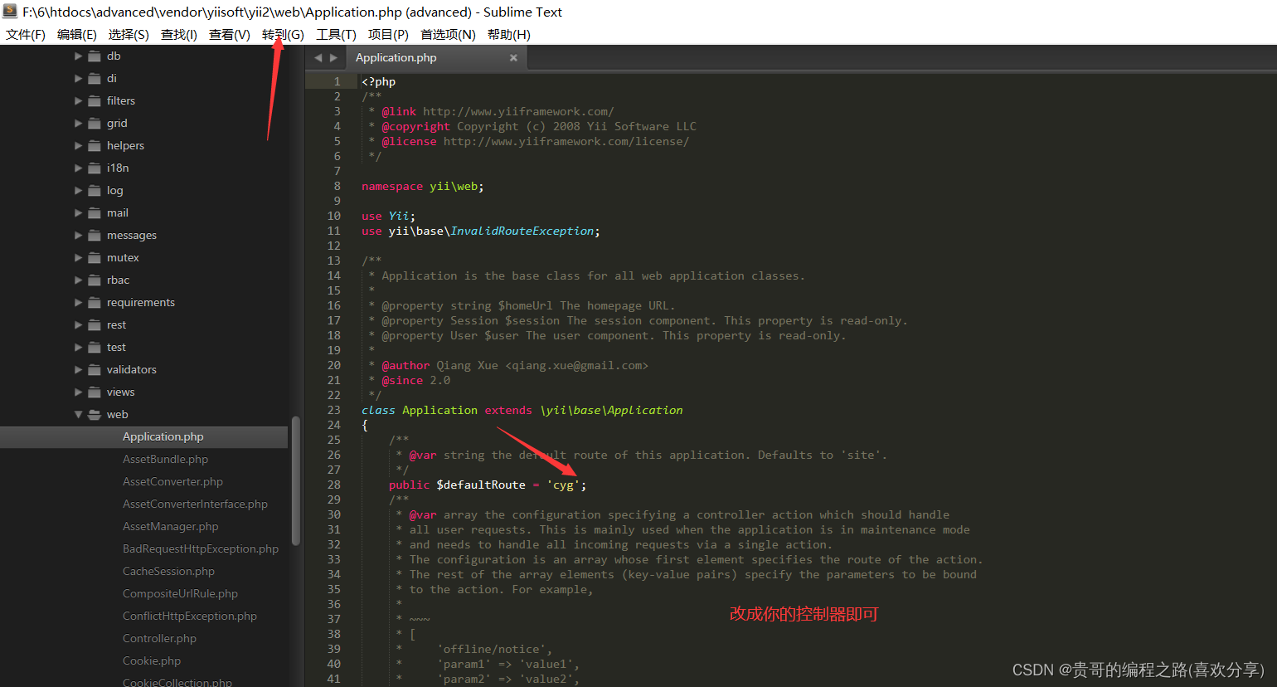1277x687 pixels.
Task: Open the 文件(F) menu
Action: tap(26, 34)
